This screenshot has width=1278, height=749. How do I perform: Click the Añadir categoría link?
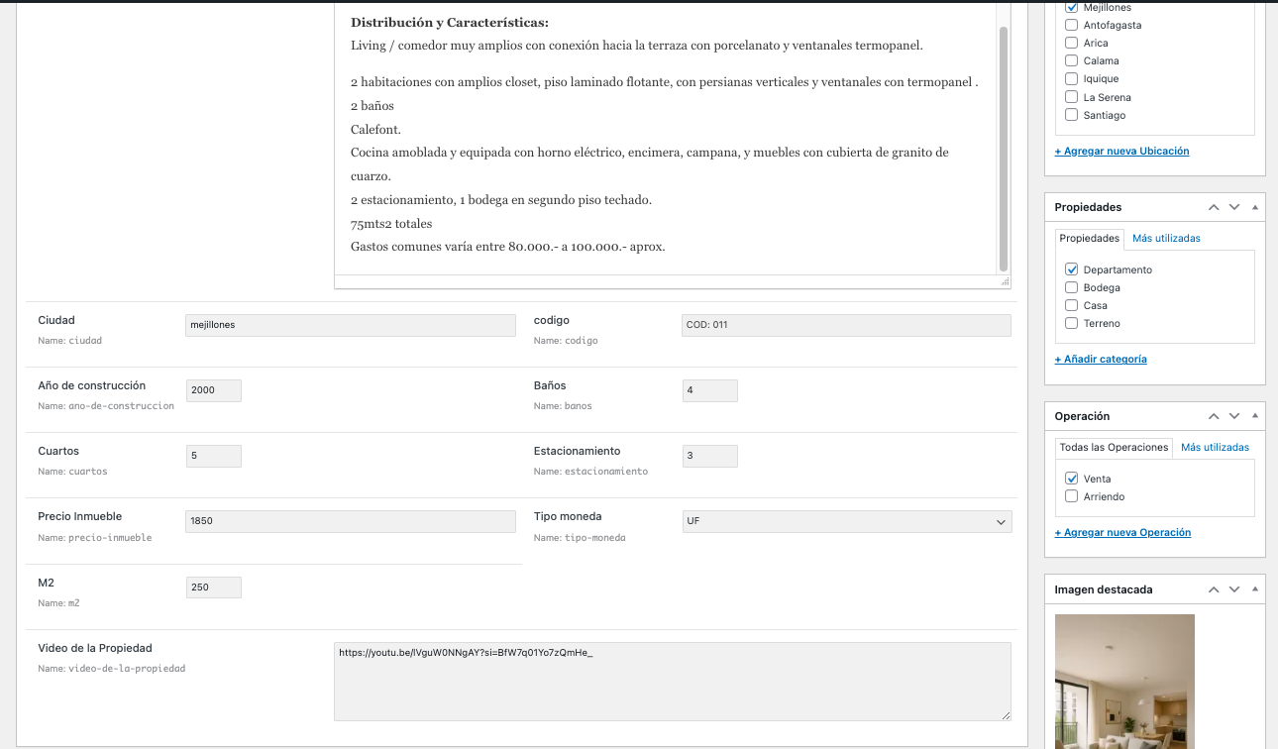(1100, 360)
